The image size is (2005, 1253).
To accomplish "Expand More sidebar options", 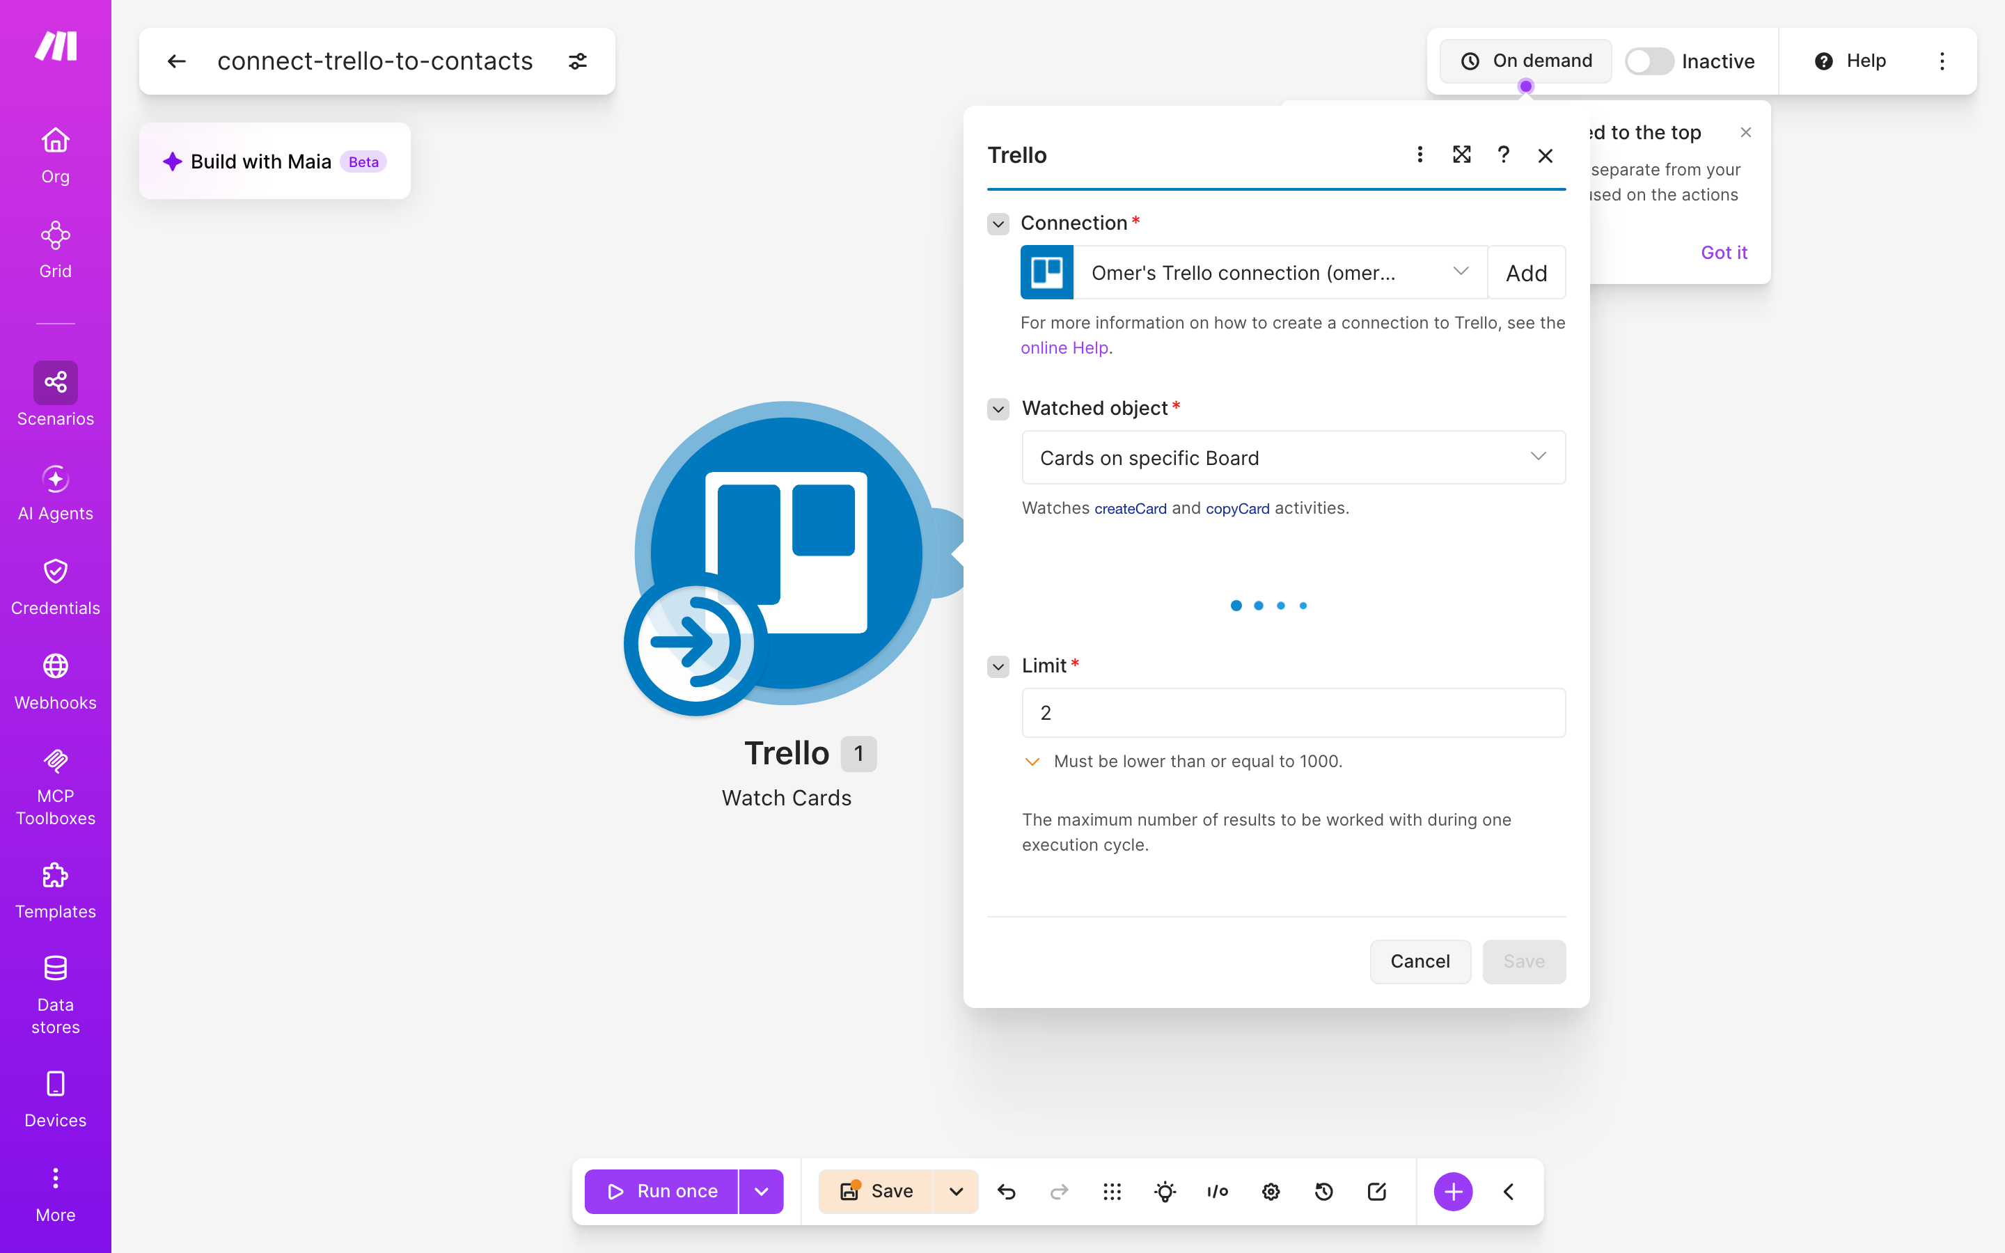I will click(56, 1194).
